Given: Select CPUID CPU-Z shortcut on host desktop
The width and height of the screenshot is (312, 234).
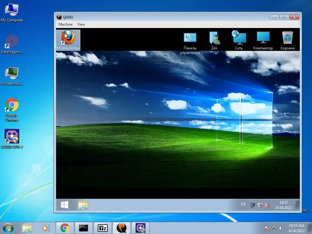Looking at the screenshot, I should 12,139.
